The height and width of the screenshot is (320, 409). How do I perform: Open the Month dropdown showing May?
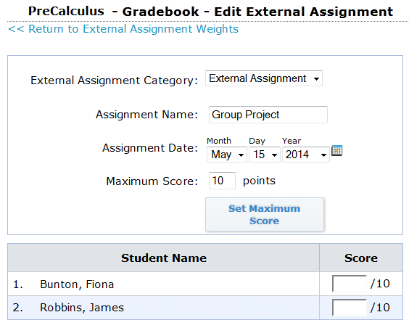click(x=227, y=155)
